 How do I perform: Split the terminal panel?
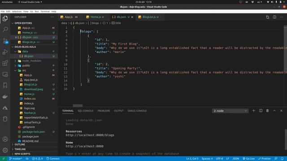[x=261, y=110]
